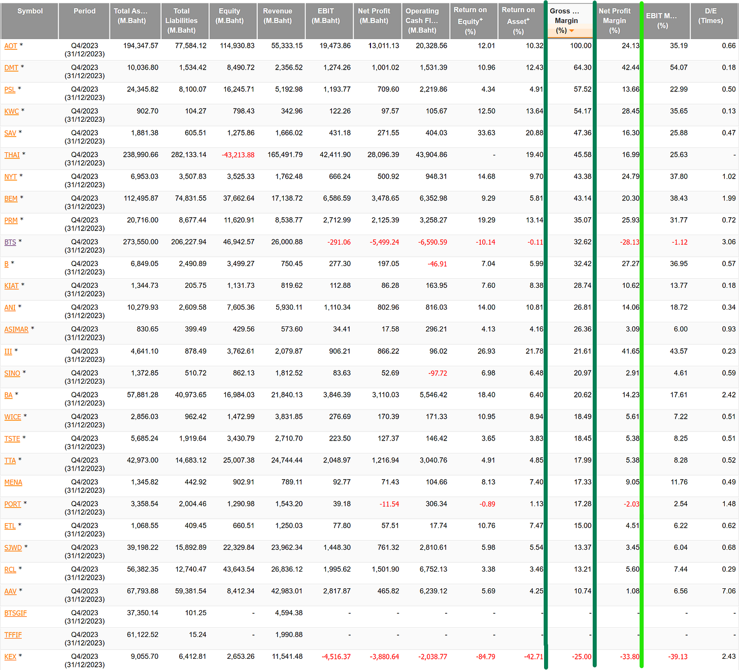Open the RCL stock symbol link
This screenshot has width=739, height=670.
pos(10,570)
